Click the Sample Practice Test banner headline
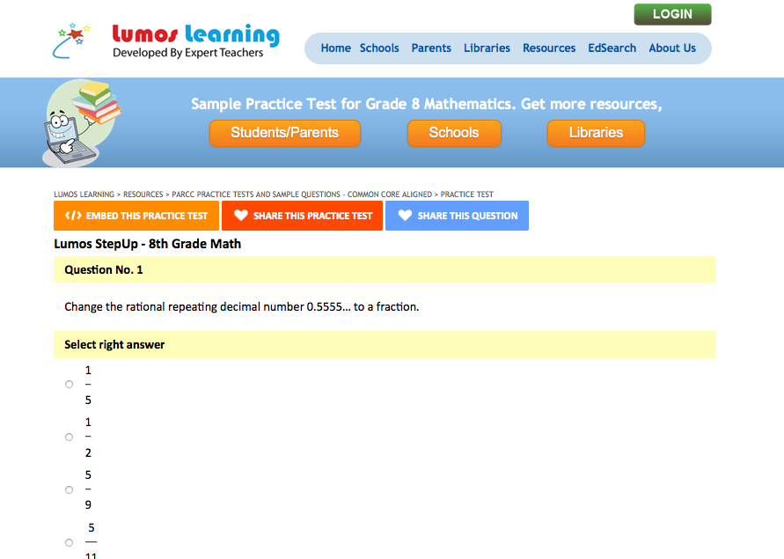Viewport: 784px width, 559px height. point(427,104)
